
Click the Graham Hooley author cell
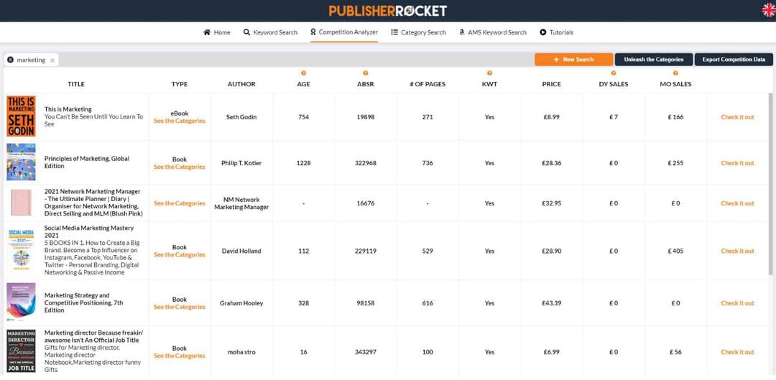(241, 303)
